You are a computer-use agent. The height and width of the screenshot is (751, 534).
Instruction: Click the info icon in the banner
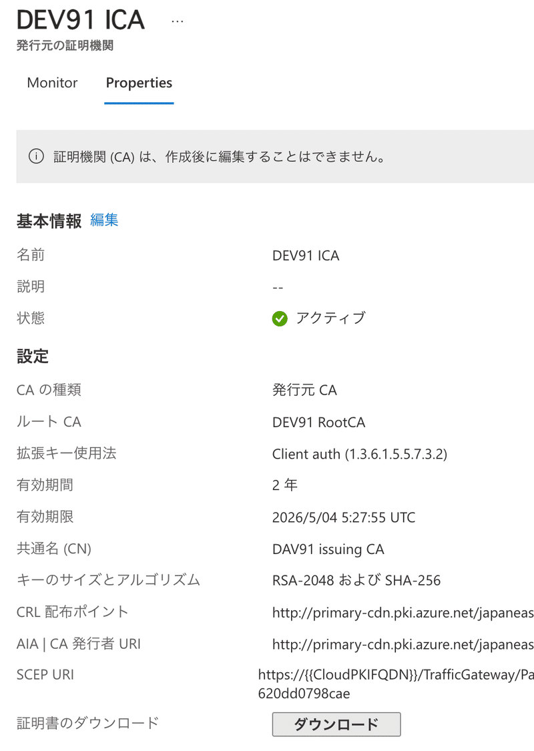coord(37,156)
